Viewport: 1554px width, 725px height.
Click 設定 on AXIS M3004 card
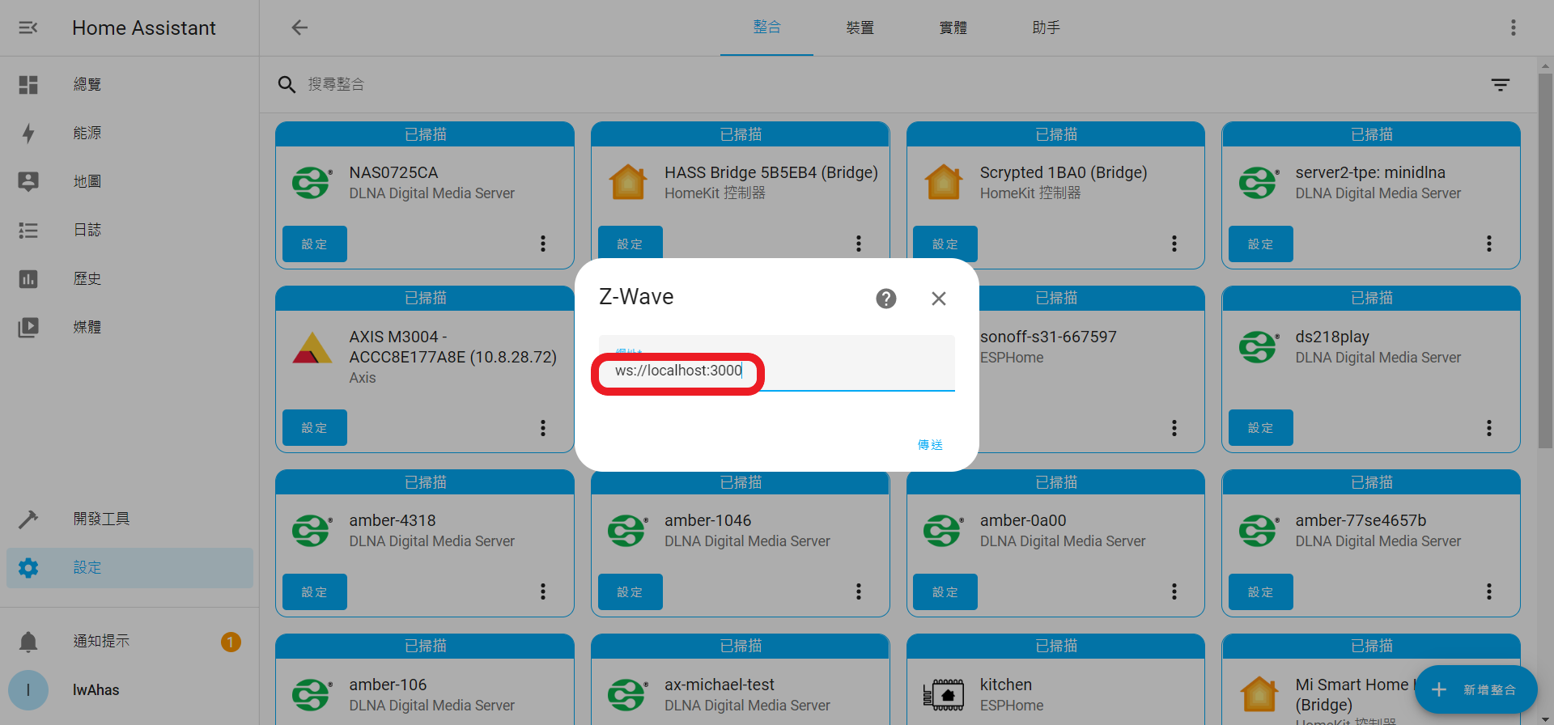315,428
